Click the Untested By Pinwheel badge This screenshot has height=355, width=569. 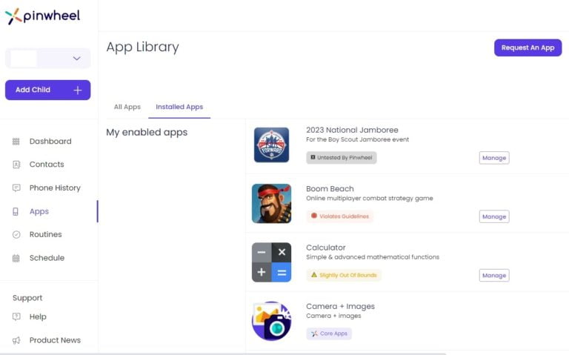point(342,158)
